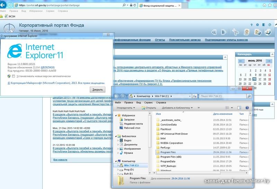Click the Explorer window back button

[116, 96]
